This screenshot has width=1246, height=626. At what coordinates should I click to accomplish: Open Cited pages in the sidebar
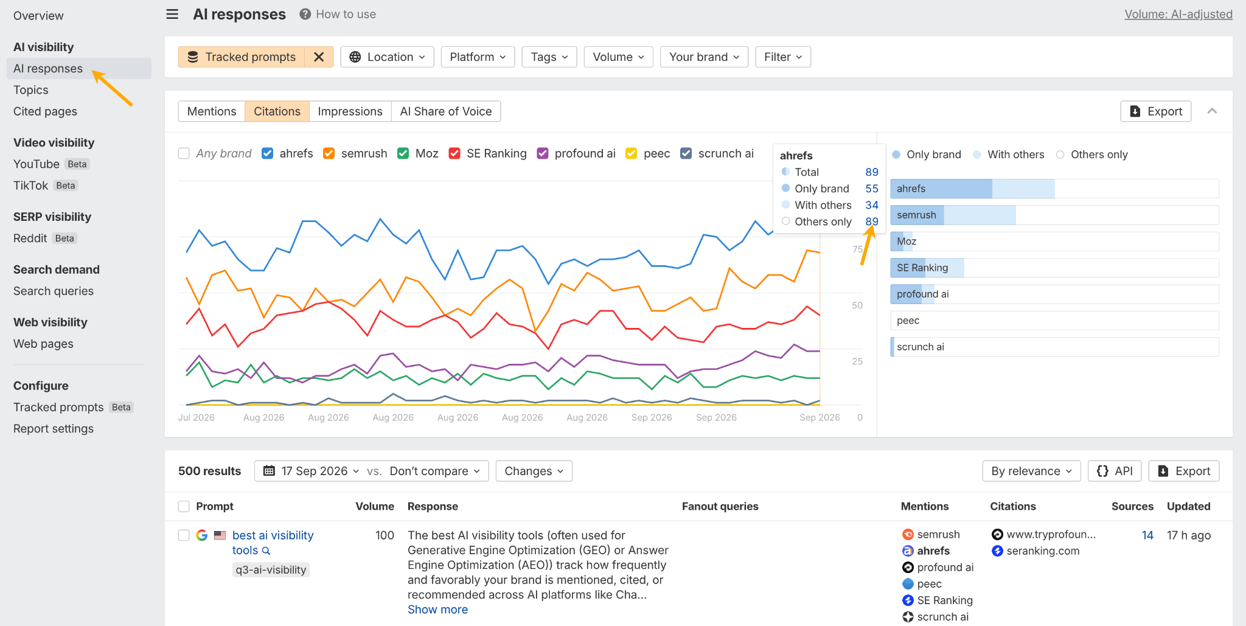(x=45, y=111)
